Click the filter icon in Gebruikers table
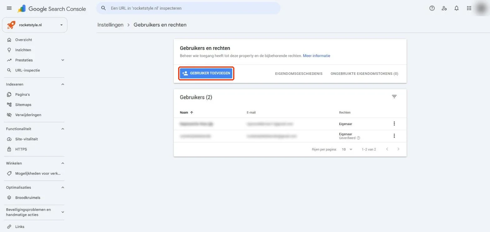The height and width of the screenshot is (232, 490). (394, 97)
